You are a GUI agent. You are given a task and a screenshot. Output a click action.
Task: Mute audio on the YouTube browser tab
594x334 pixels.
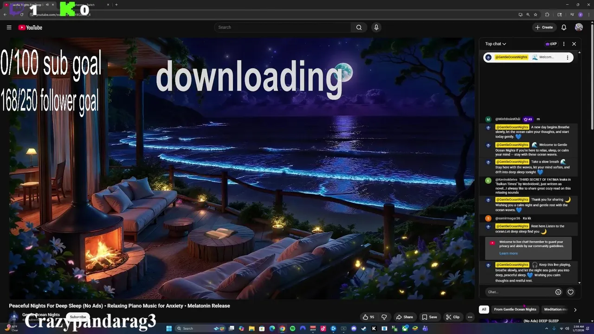point(47,5)
